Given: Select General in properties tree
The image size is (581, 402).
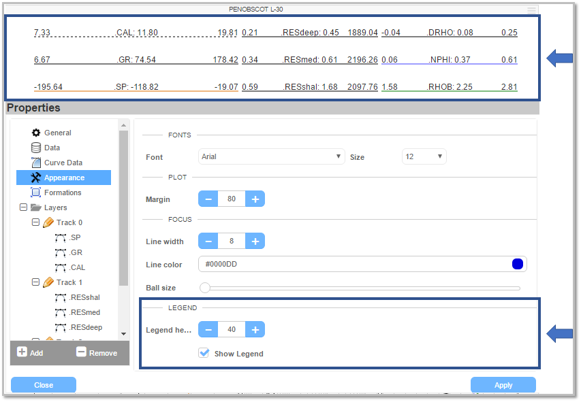Looking at the screenshot, I should pyautogui.click(x=57, y=133).
